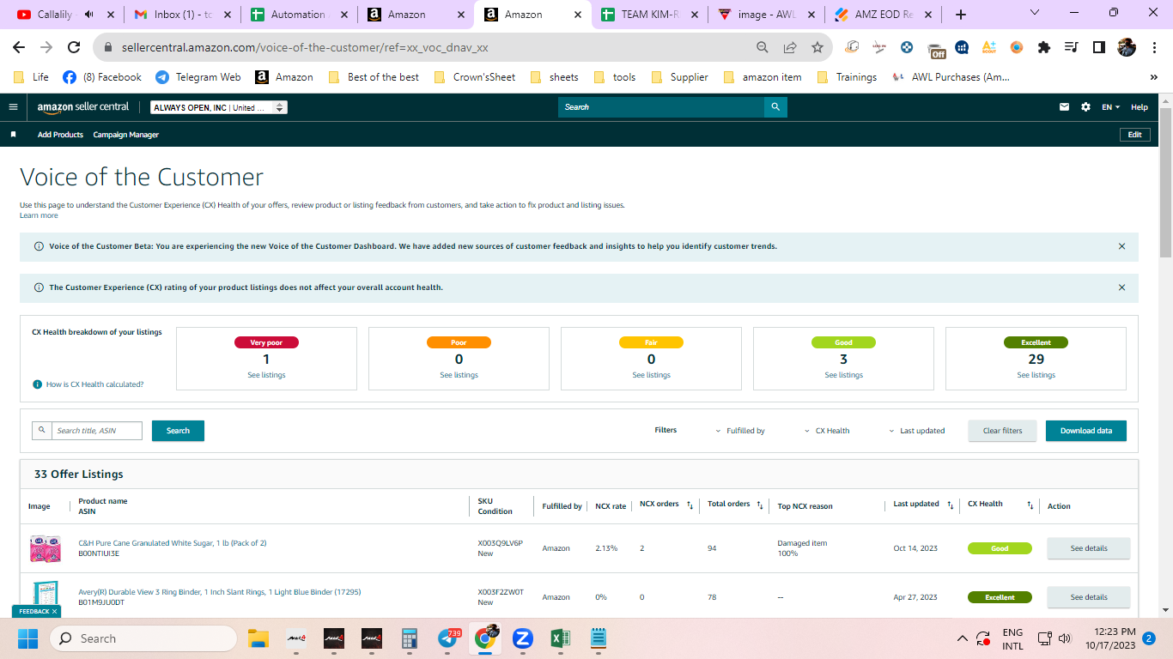The width and height of the screenshot is (1173, 659).
Task: Click the teal Search button
Action: pyautogui.click(x=178, y=431)
